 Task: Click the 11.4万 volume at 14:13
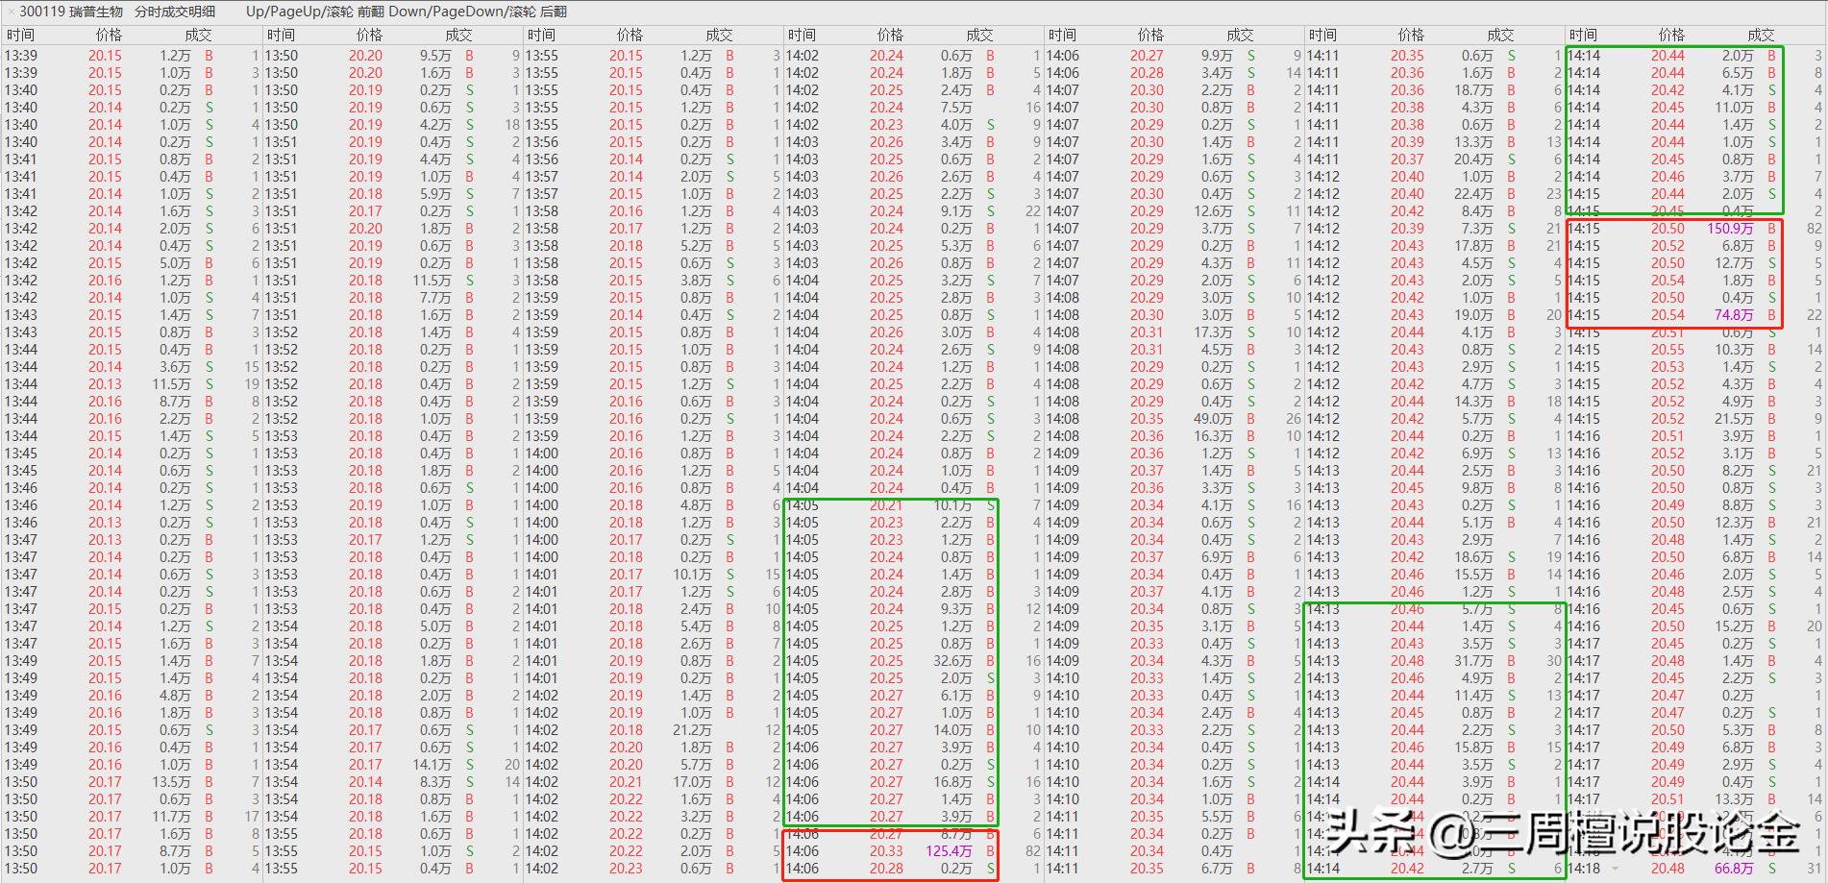(x=1473, y=696)
